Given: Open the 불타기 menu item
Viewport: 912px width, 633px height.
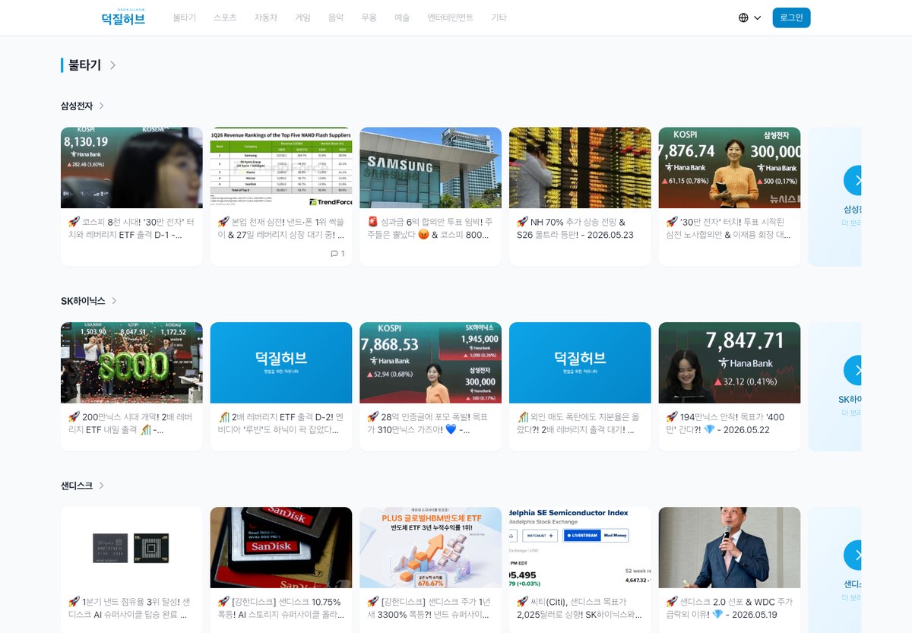Looking at the screenshot, I should 184,17.
